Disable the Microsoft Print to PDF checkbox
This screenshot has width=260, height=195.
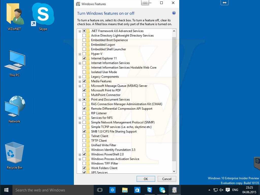click(84, 90)
